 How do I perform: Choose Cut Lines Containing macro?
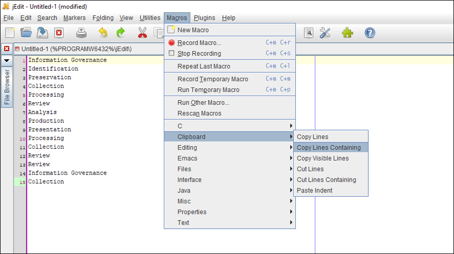click(330, 180)
